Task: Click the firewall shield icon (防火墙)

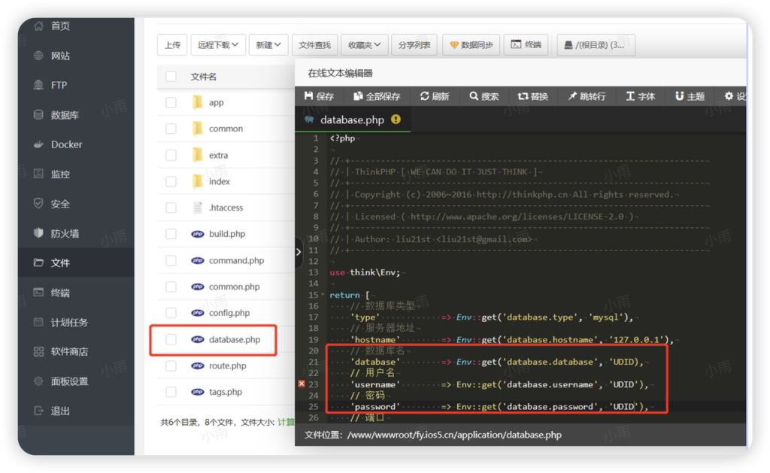Action: click(x=38, y=233)
